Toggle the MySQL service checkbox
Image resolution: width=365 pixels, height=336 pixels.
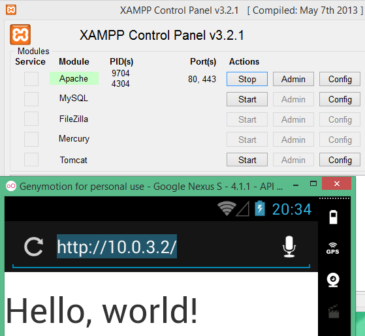31,99
